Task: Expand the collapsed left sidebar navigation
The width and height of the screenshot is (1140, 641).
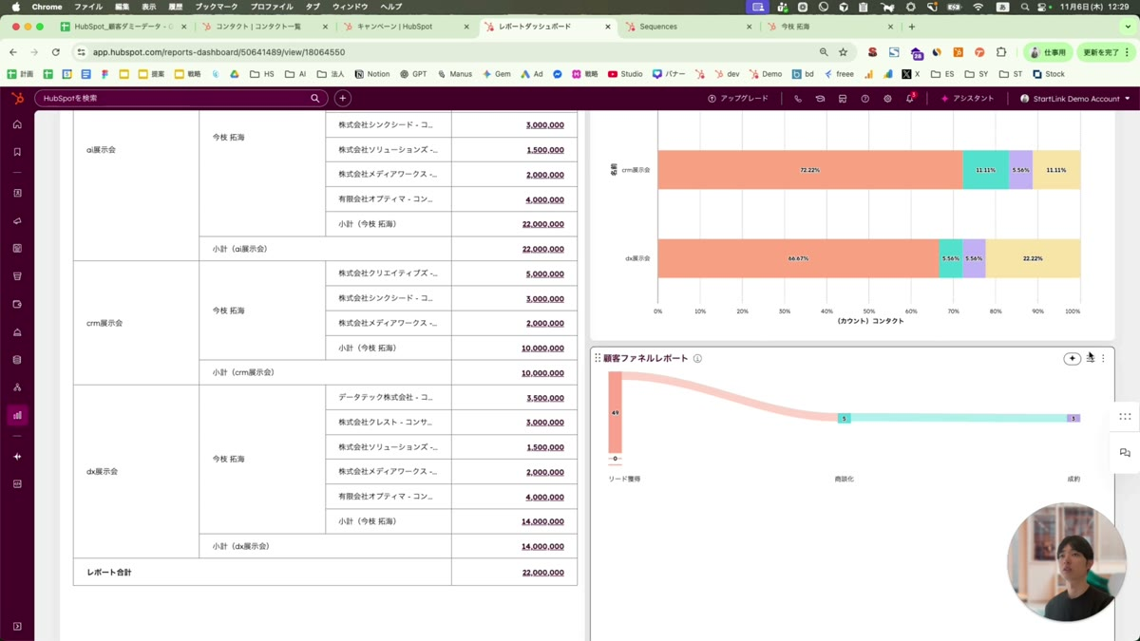Action: tap(17, 627)
